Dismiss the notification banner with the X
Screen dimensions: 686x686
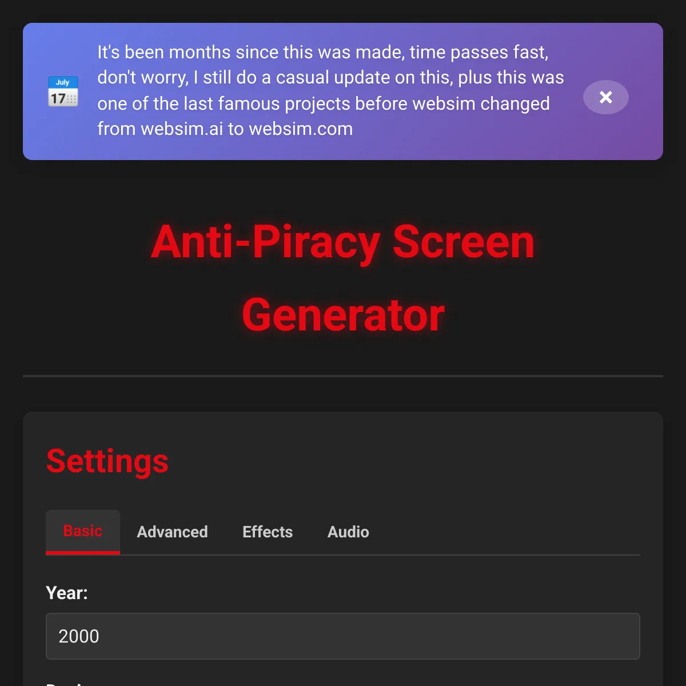[605, 97]
